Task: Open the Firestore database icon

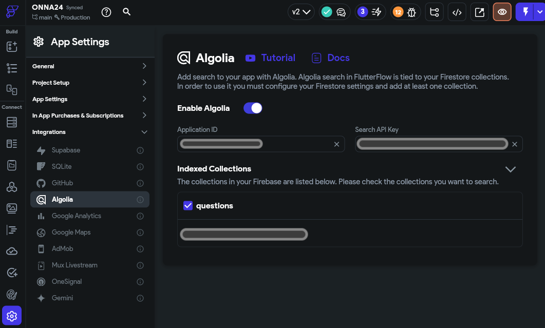Action: [12, 122]
